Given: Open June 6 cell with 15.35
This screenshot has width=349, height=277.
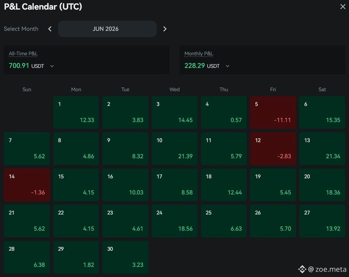Looking at the screenshot, I should [322, 112].
